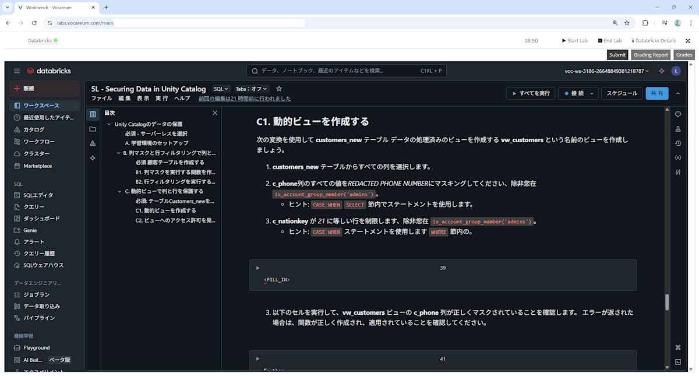Open the browser tab search dropdown
The height and width of the screenshot is (376, 699).
coord(6,8)
